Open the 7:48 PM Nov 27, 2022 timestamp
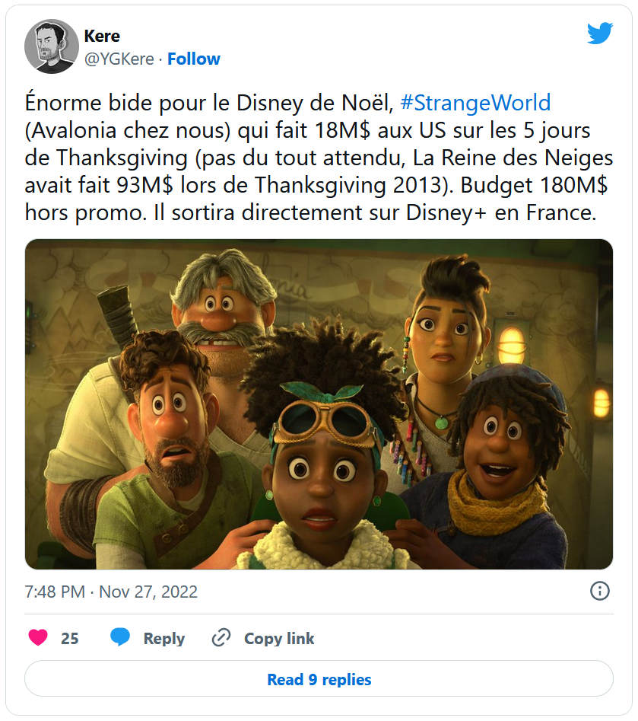 click(x=111, y=592)
